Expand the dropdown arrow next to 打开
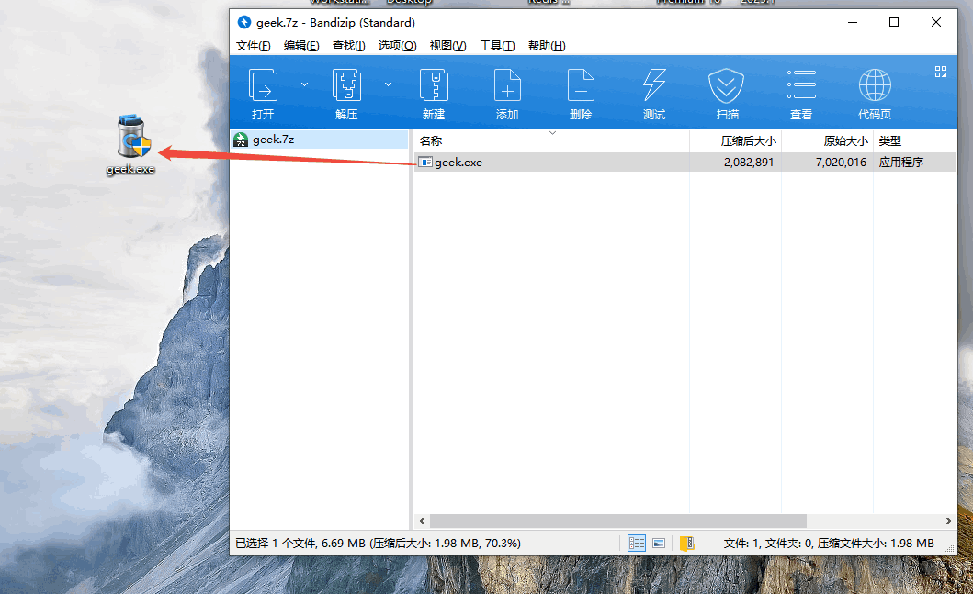 [x=305, y=84]
